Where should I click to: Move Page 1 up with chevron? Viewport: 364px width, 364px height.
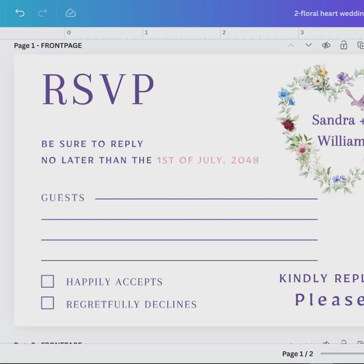[x=291, y=45]
